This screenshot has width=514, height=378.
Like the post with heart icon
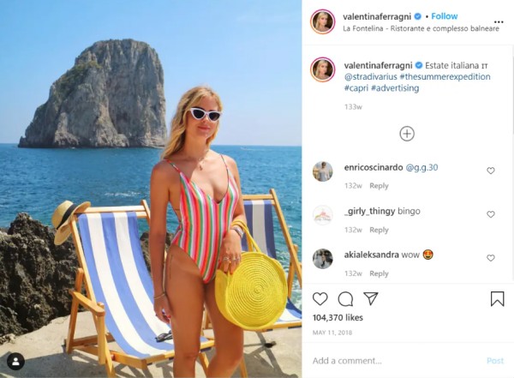point(320,299)
